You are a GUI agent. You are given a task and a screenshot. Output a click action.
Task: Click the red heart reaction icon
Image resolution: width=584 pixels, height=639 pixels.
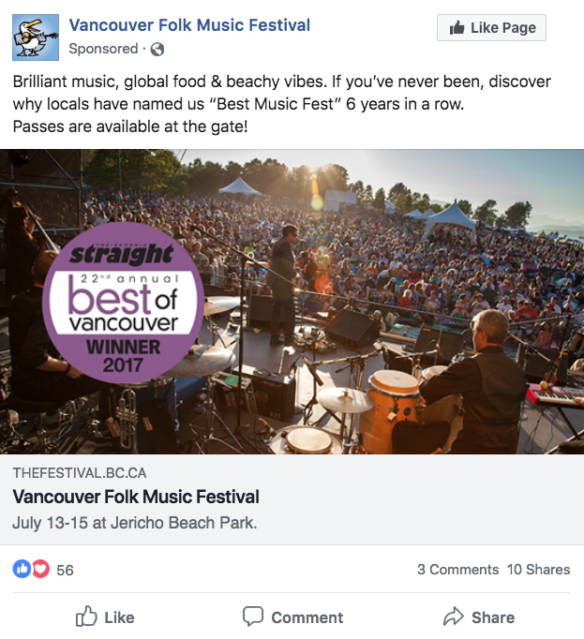[x=40, y=569]
